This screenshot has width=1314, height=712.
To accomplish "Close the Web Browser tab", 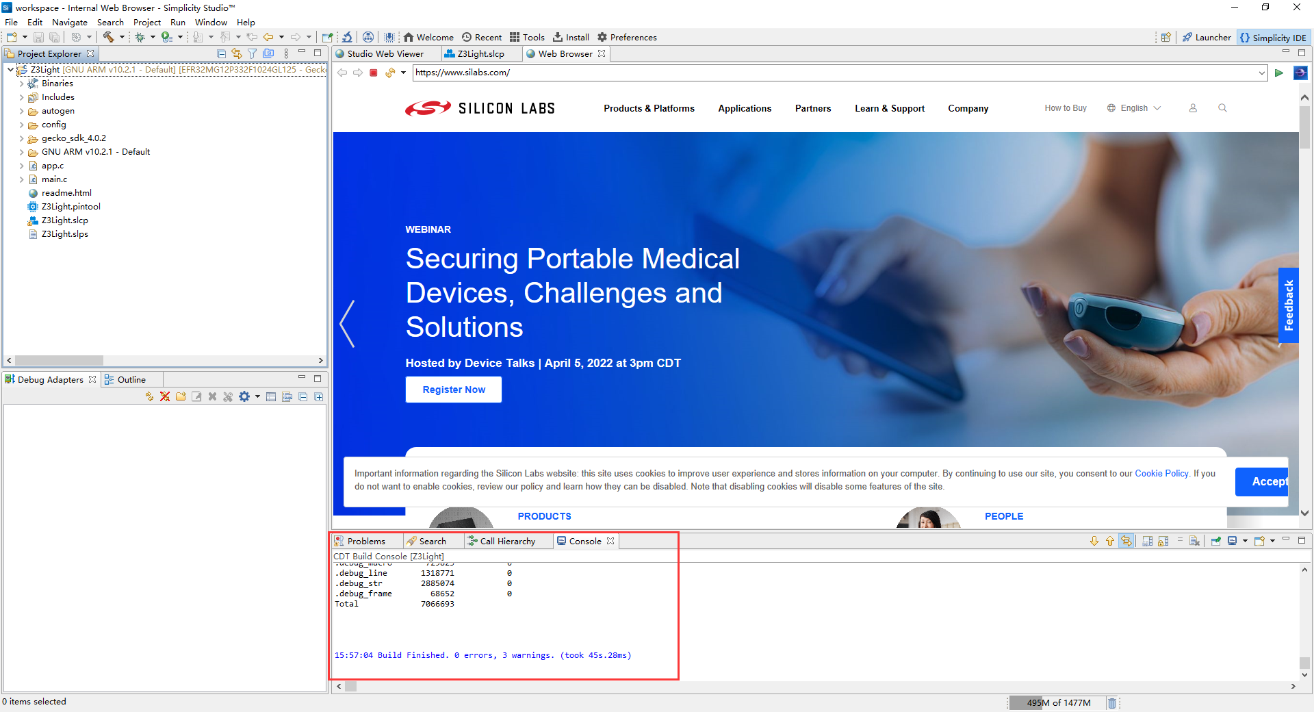I will point(602,53).
